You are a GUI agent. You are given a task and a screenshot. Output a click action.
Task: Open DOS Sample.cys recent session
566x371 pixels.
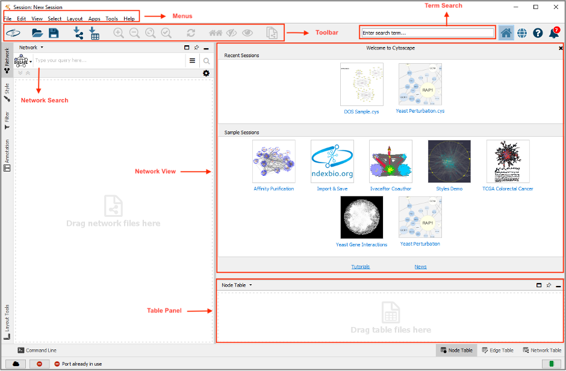tap(362, 89)
